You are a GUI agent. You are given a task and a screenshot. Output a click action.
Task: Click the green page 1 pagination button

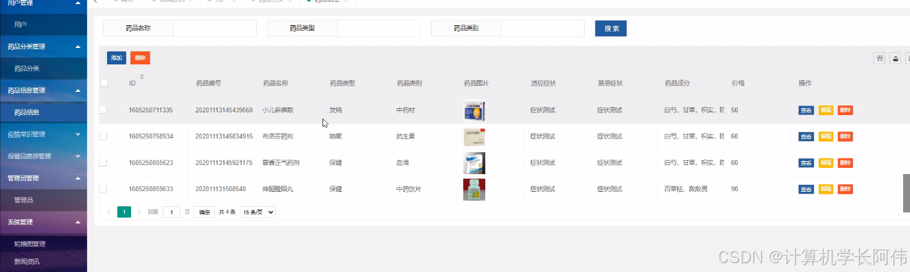coord(124,212)
